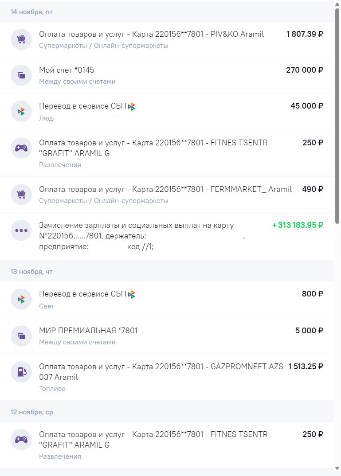Click the fuel pump icon beside GAZPROMNEFT AZS payment

(21, 372)
